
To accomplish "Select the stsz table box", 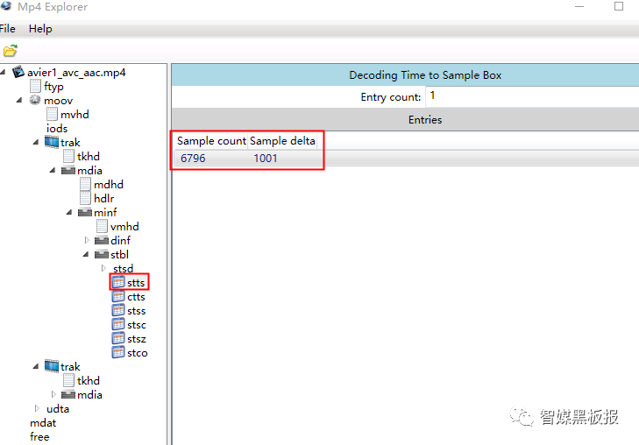I will 137,339.
